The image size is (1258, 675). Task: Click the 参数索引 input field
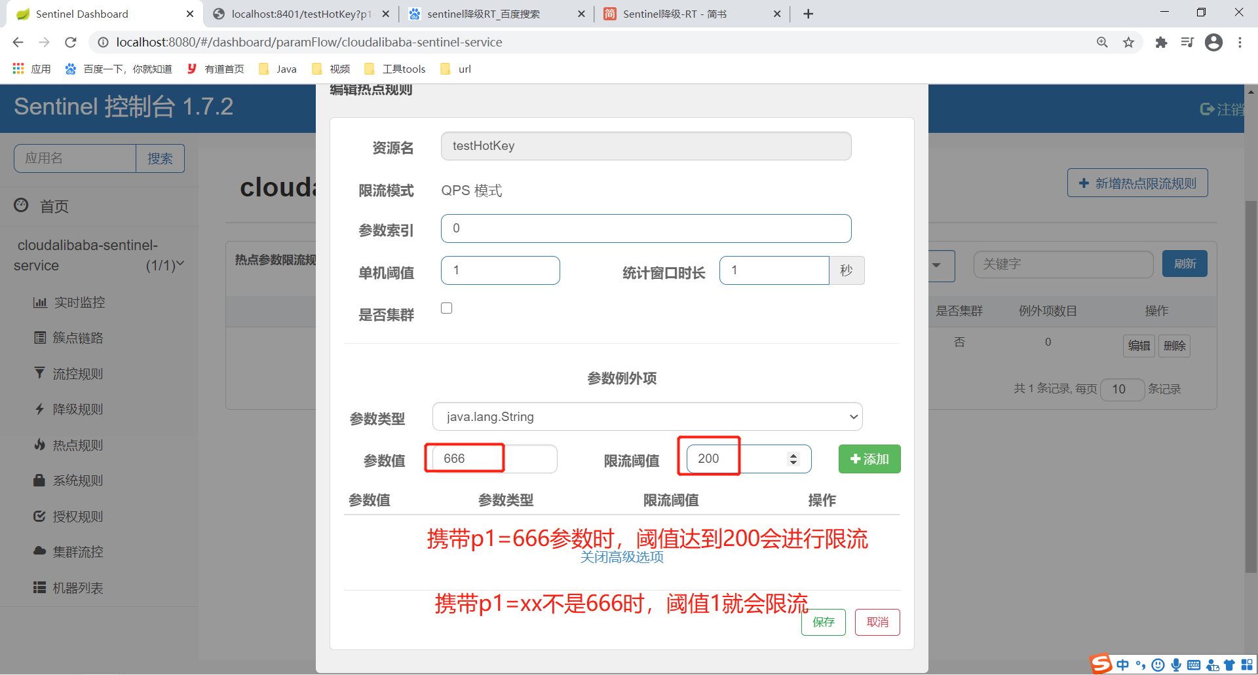tap(646, 228)
